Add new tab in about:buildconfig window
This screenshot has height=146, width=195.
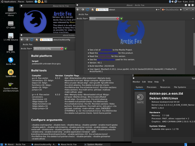coord(66,49)
